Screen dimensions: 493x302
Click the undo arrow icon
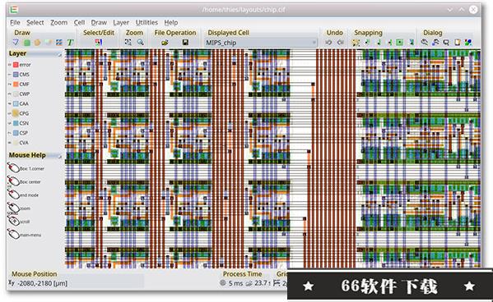(x=328, y=43)
